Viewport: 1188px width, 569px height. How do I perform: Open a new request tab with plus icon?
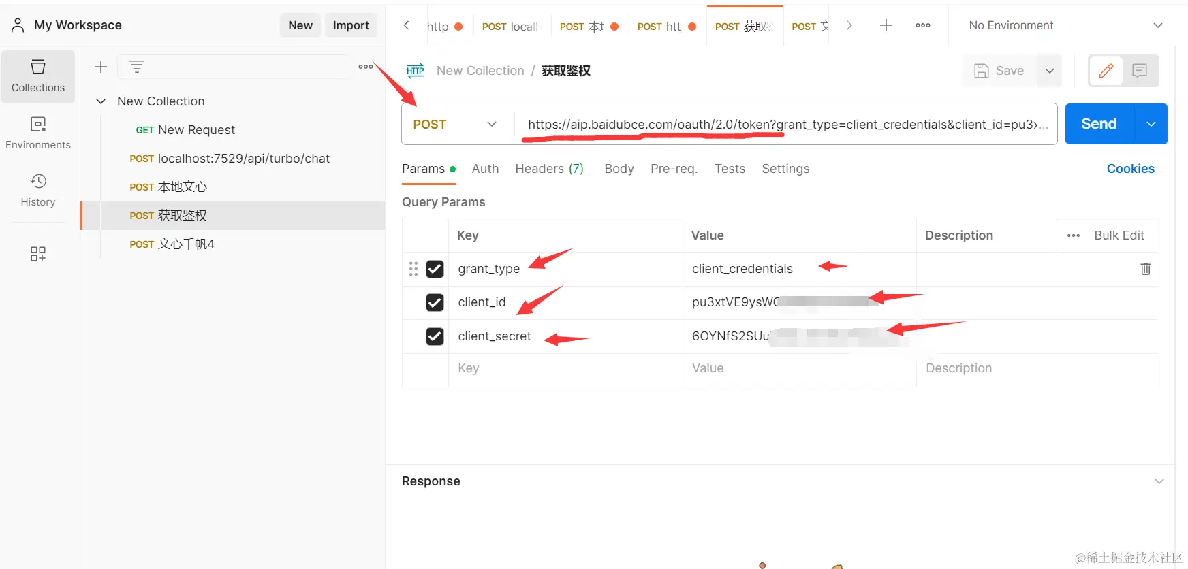pyautogui.click(x=886, y=25)
